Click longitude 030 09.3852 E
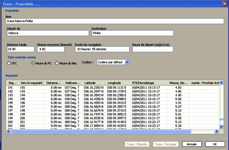This screenshot has height=150, width=229. tap(116, 114)
